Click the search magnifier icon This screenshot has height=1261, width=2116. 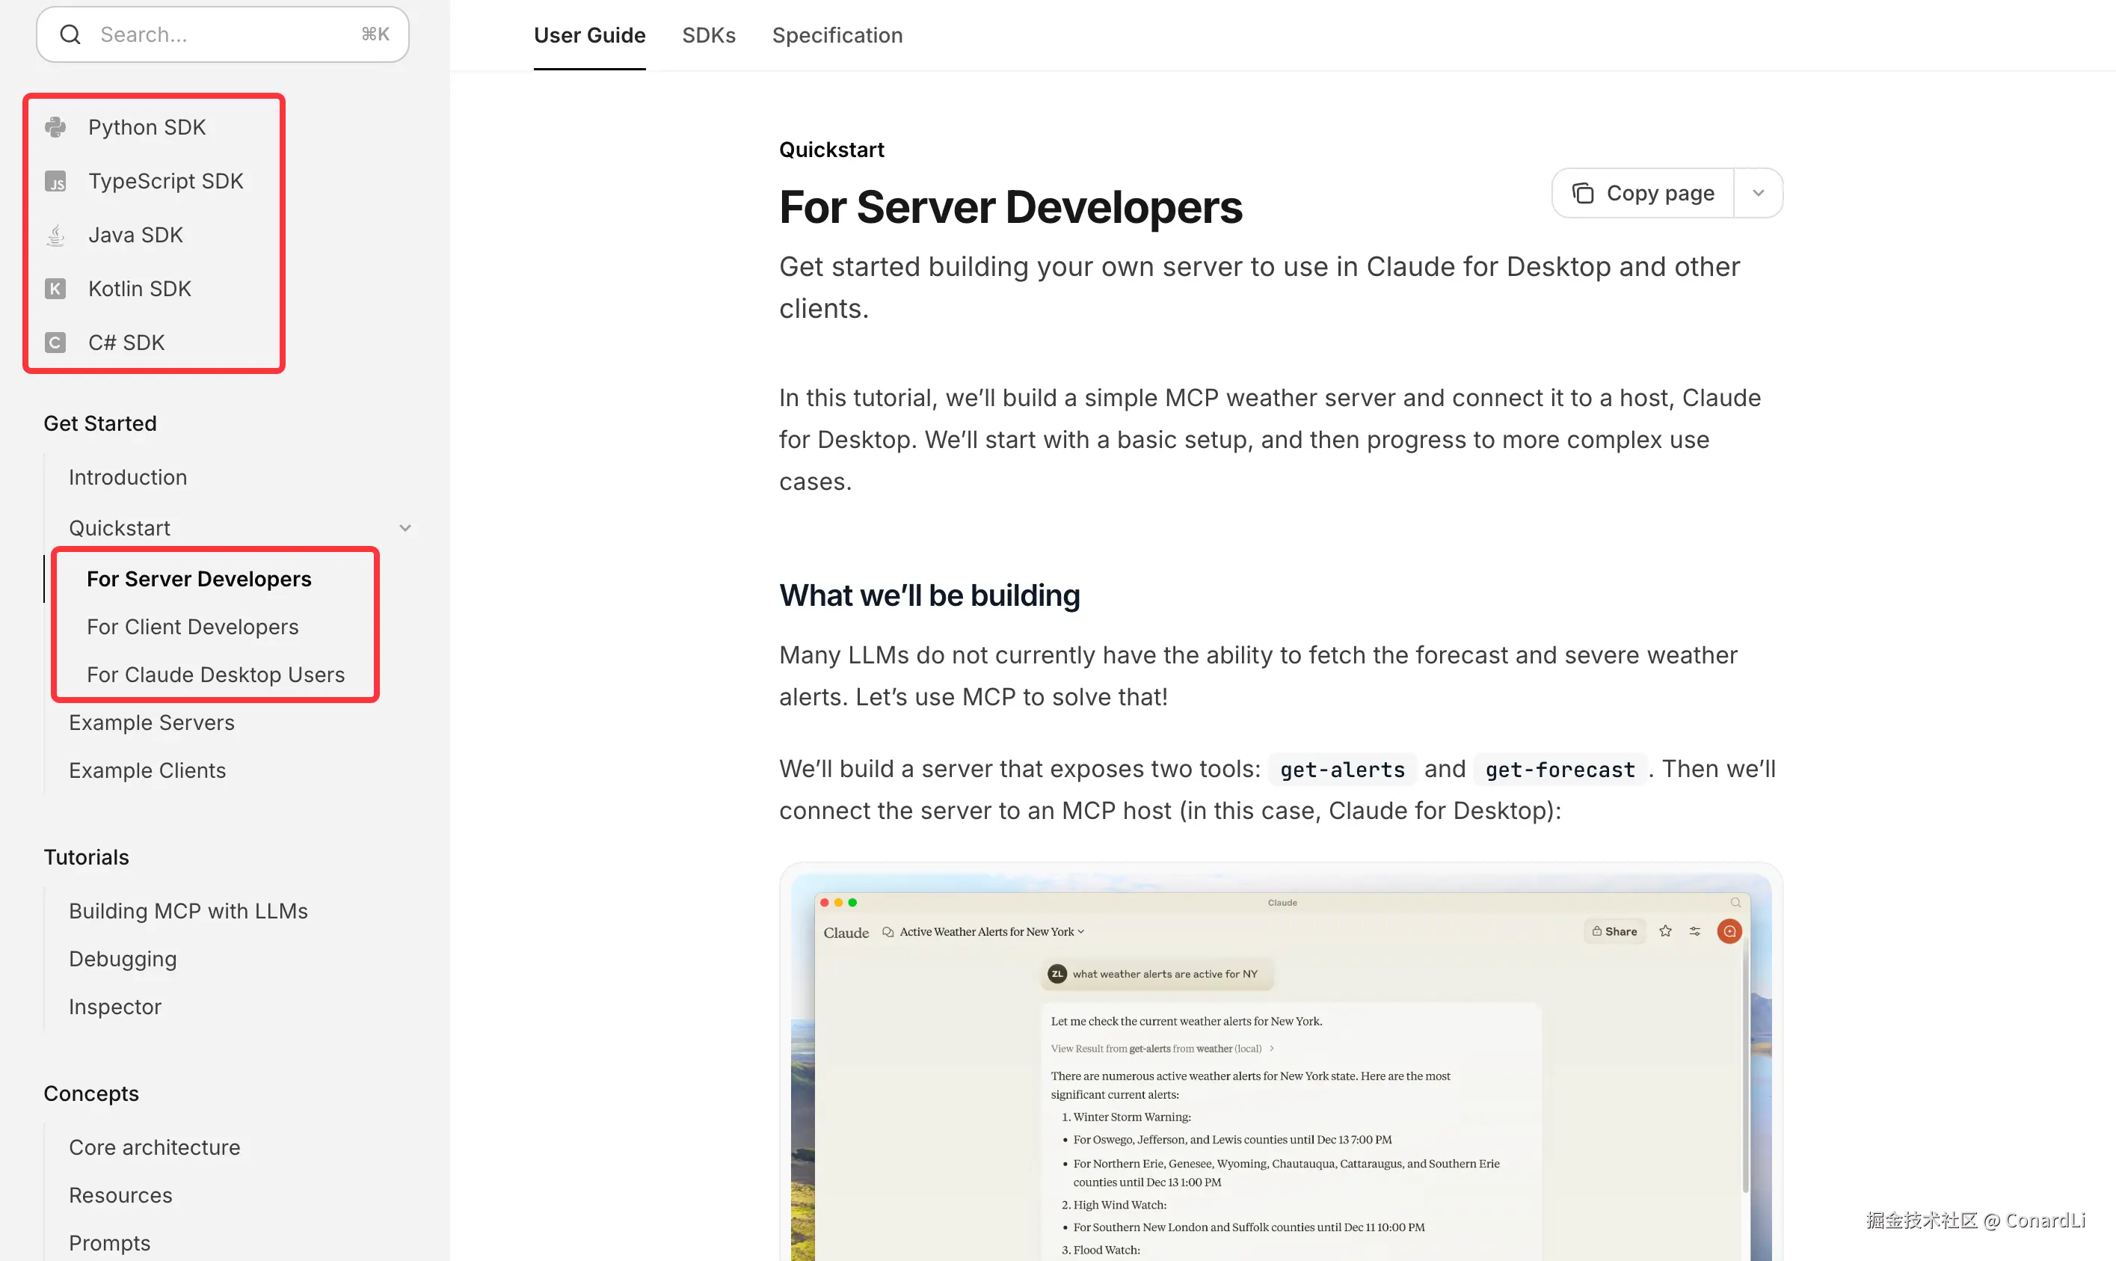[70, 35]
